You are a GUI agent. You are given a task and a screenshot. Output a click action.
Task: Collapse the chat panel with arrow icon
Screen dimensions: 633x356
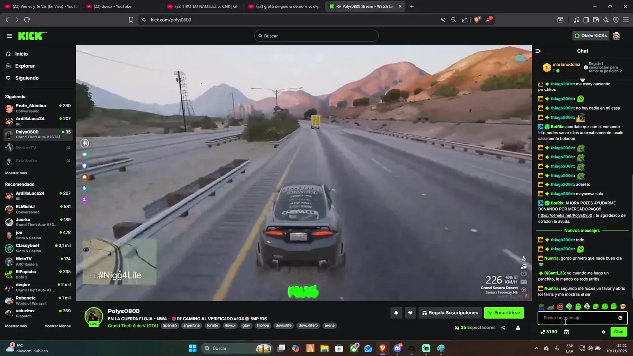point(538,51)
